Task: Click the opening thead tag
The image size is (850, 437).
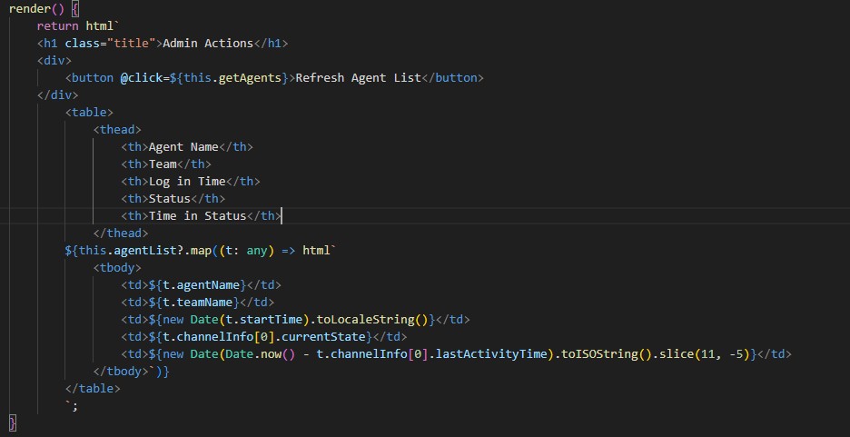Action: pos(117,130)
